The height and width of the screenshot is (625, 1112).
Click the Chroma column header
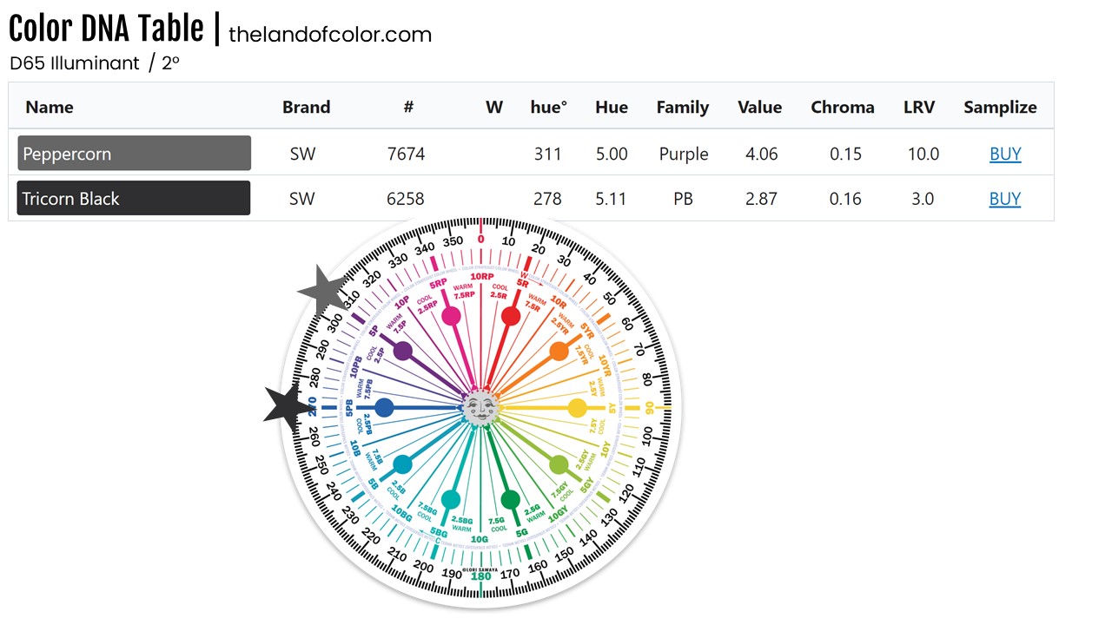(x=843, y=107)
